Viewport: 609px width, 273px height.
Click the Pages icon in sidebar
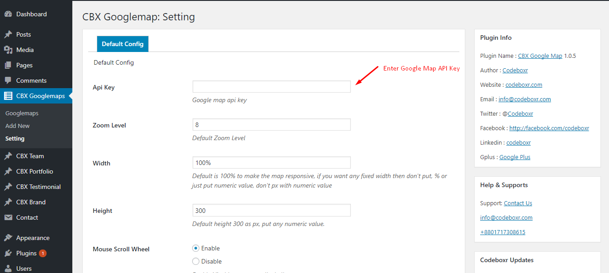pos(8,65)
